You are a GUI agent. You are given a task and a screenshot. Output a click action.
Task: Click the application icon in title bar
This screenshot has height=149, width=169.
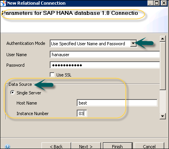pyautogui.click(x=3, y=3)
